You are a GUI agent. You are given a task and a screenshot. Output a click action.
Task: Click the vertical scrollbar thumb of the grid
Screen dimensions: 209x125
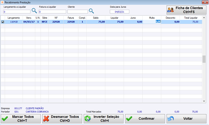[x=204, y=59]
